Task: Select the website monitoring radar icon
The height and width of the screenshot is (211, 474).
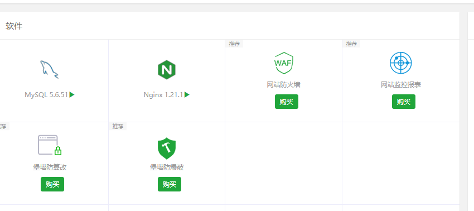Action: click(x=401, y=63)
